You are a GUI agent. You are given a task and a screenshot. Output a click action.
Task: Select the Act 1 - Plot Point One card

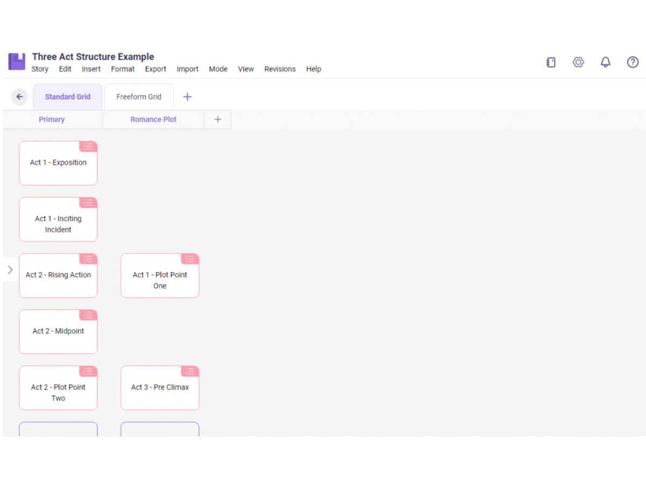pos(160,275)
